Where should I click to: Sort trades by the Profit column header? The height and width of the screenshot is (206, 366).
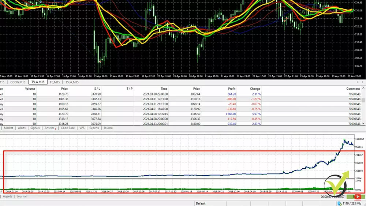pos(231,89)
